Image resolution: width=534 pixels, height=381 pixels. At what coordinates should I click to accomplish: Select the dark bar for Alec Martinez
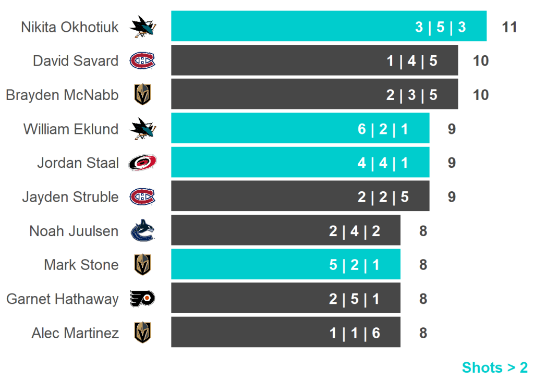285,332
